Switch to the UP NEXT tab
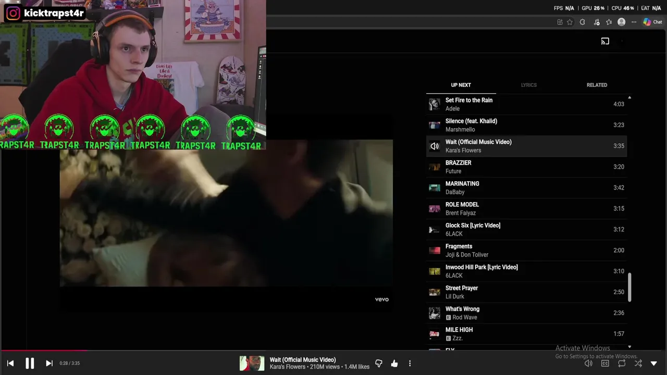 (x=461, y=85)
